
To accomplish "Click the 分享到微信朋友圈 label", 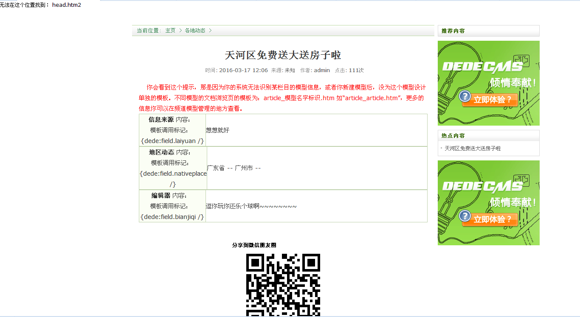I will tap(254, 245).
